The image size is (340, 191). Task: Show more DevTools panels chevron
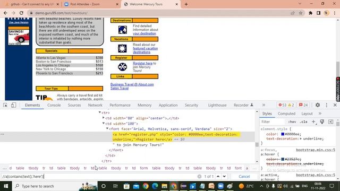coord(263,105)
